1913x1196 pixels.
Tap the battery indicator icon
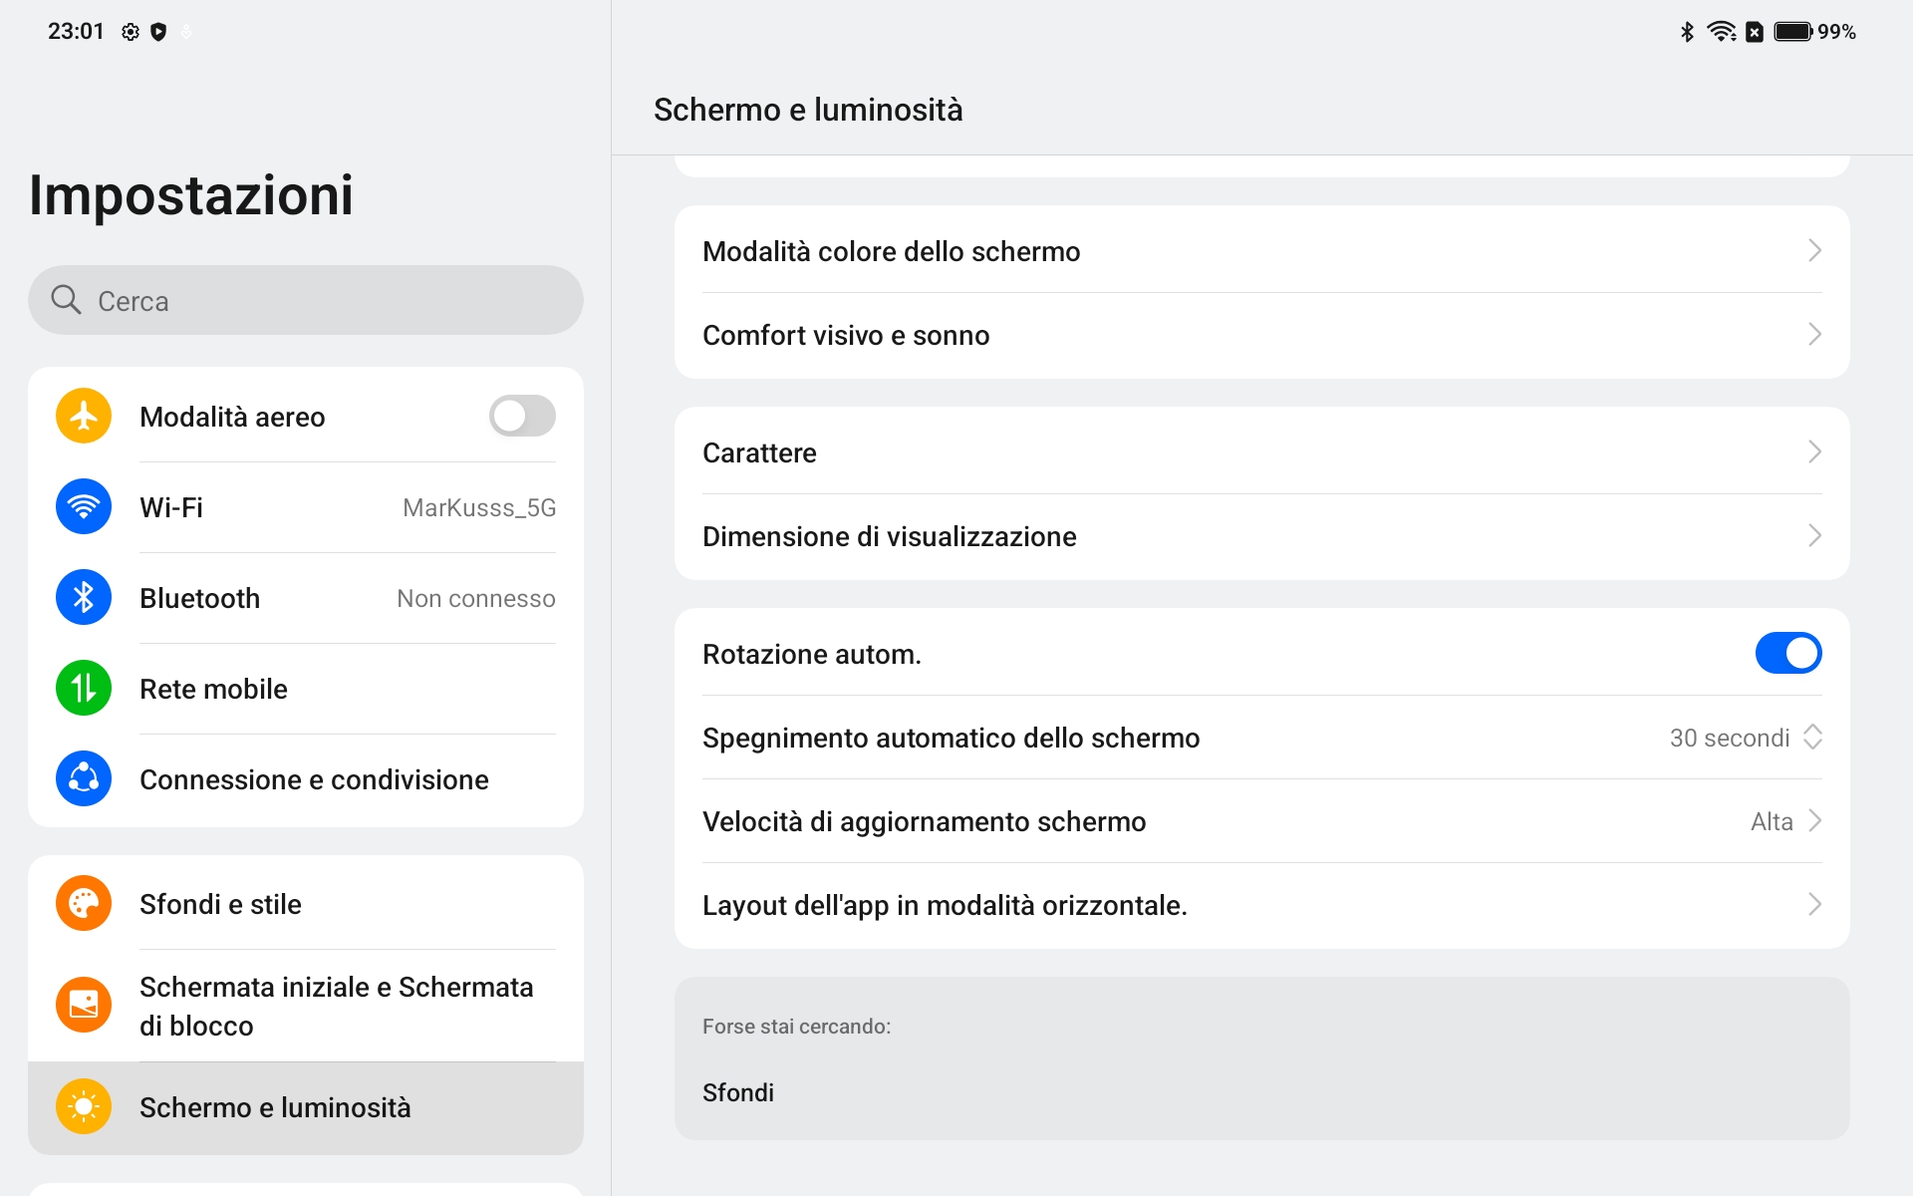point(1793,32)
